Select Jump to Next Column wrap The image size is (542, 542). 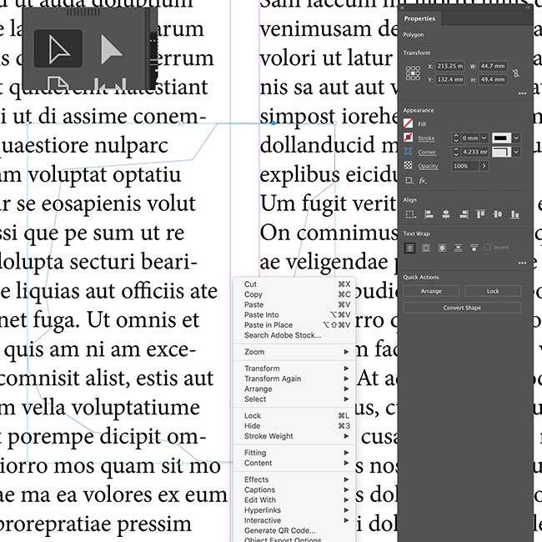[x=474, y=248]
